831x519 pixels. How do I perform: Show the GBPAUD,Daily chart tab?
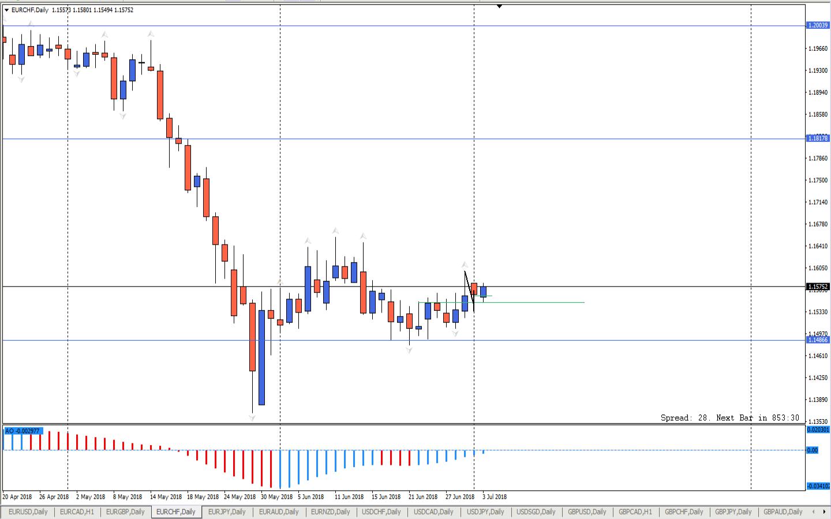coord(783,512)
